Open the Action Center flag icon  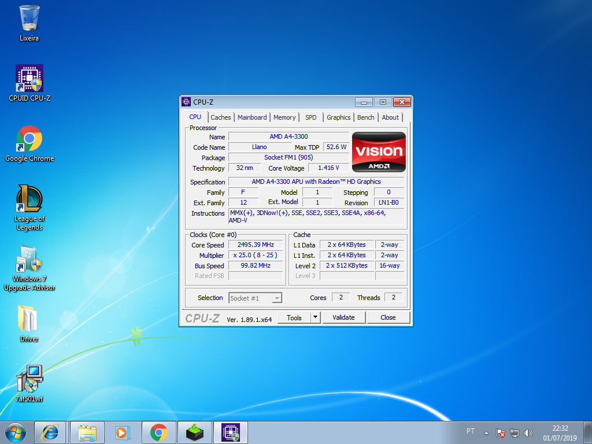coord(501,433)
